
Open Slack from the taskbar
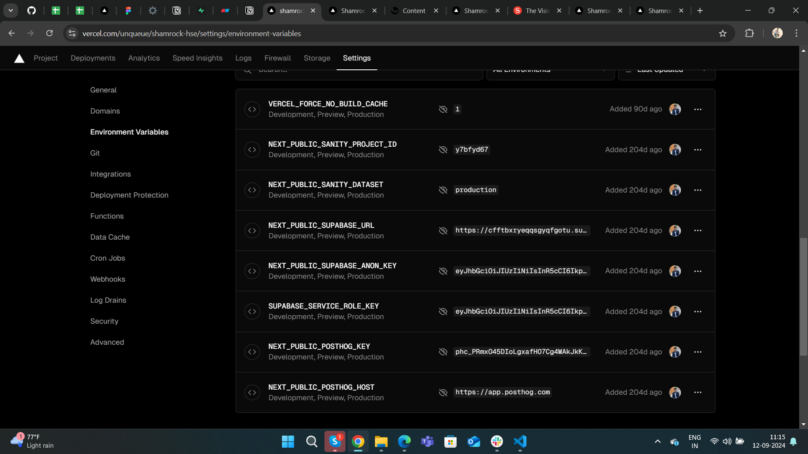[497, 441]
